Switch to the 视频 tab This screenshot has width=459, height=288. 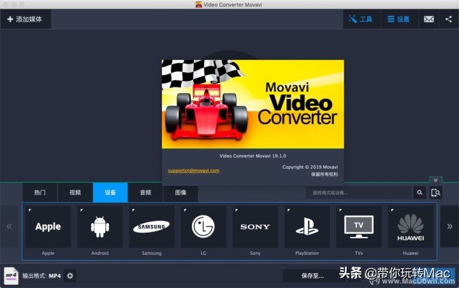pyautogui.click(x=75, y=192)
